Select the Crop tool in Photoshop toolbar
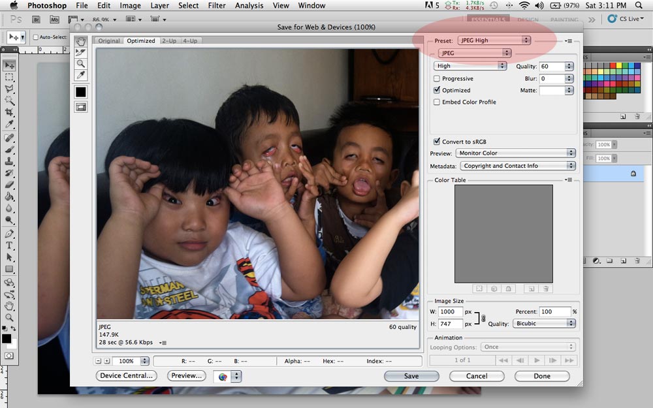The height and width of the screenshot is (408, 653). coord(9,112)
